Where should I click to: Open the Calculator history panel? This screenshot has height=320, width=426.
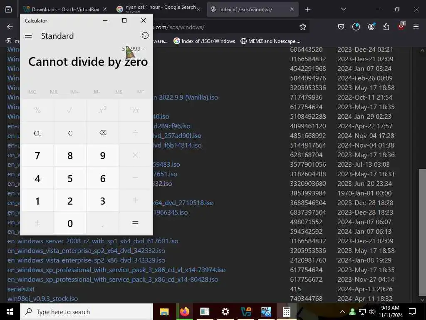click(145, 35)
